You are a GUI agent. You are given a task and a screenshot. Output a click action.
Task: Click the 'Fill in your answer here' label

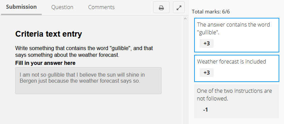tap(45, 63)
